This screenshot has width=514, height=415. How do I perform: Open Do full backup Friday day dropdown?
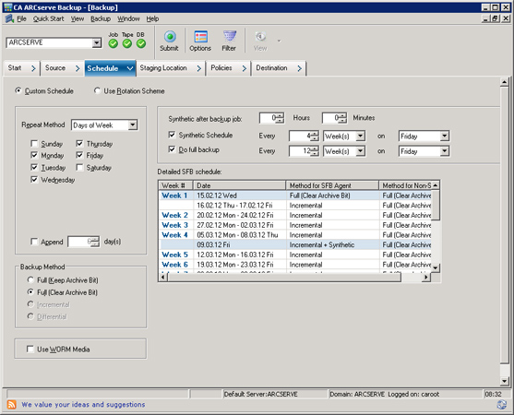444,151
